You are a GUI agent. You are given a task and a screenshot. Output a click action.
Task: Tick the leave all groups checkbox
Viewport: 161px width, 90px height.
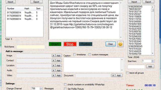click(x=127, y=73)
